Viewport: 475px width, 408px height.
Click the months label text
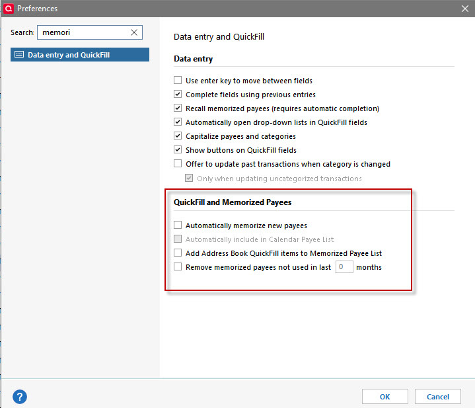click(369, 267)
